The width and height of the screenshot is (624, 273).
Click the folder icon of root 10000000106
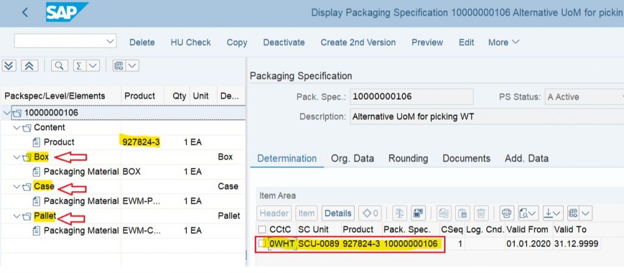tap(16, 113)
